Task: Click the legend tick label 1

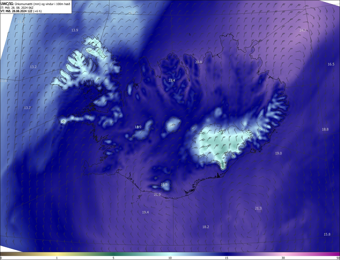Action: pyautogui.click(x=57, y=258)
